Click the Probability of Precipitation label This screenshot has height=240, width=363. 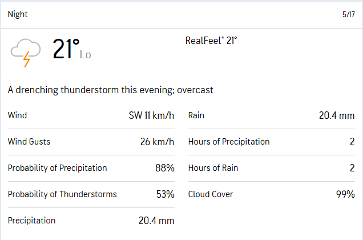click(x=57, y=168)
